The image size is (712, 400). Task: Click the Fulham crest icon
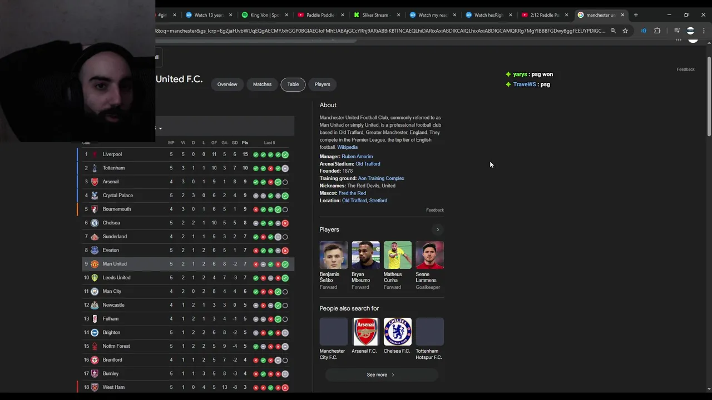[95, 319]
